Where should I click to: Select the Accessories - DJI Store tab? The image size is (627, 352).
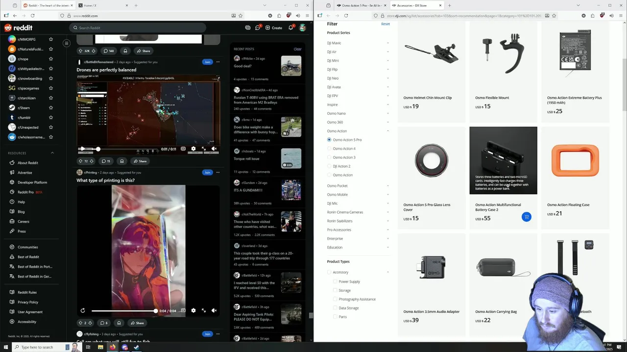click(x=416, y=5)
